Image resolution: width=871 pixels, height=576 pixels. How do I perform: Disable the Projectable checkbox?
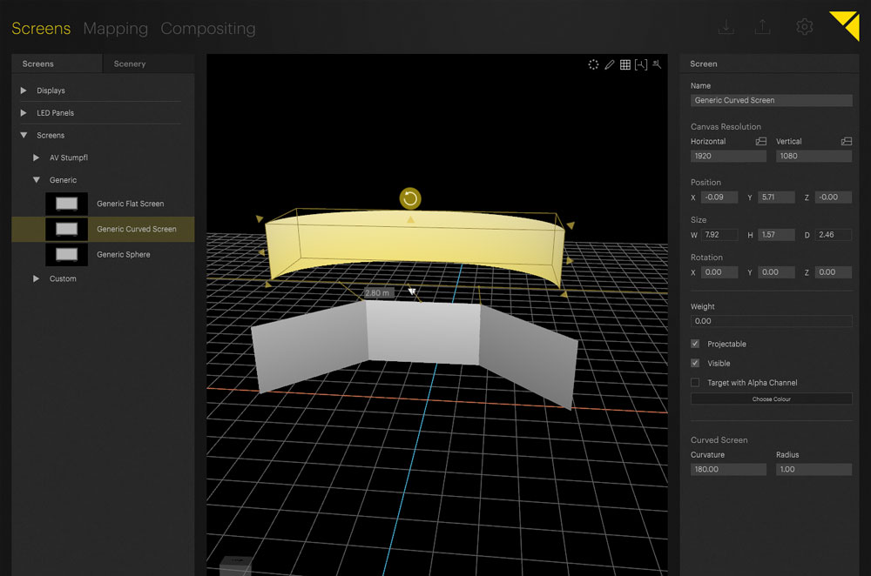tap(694, 344)
